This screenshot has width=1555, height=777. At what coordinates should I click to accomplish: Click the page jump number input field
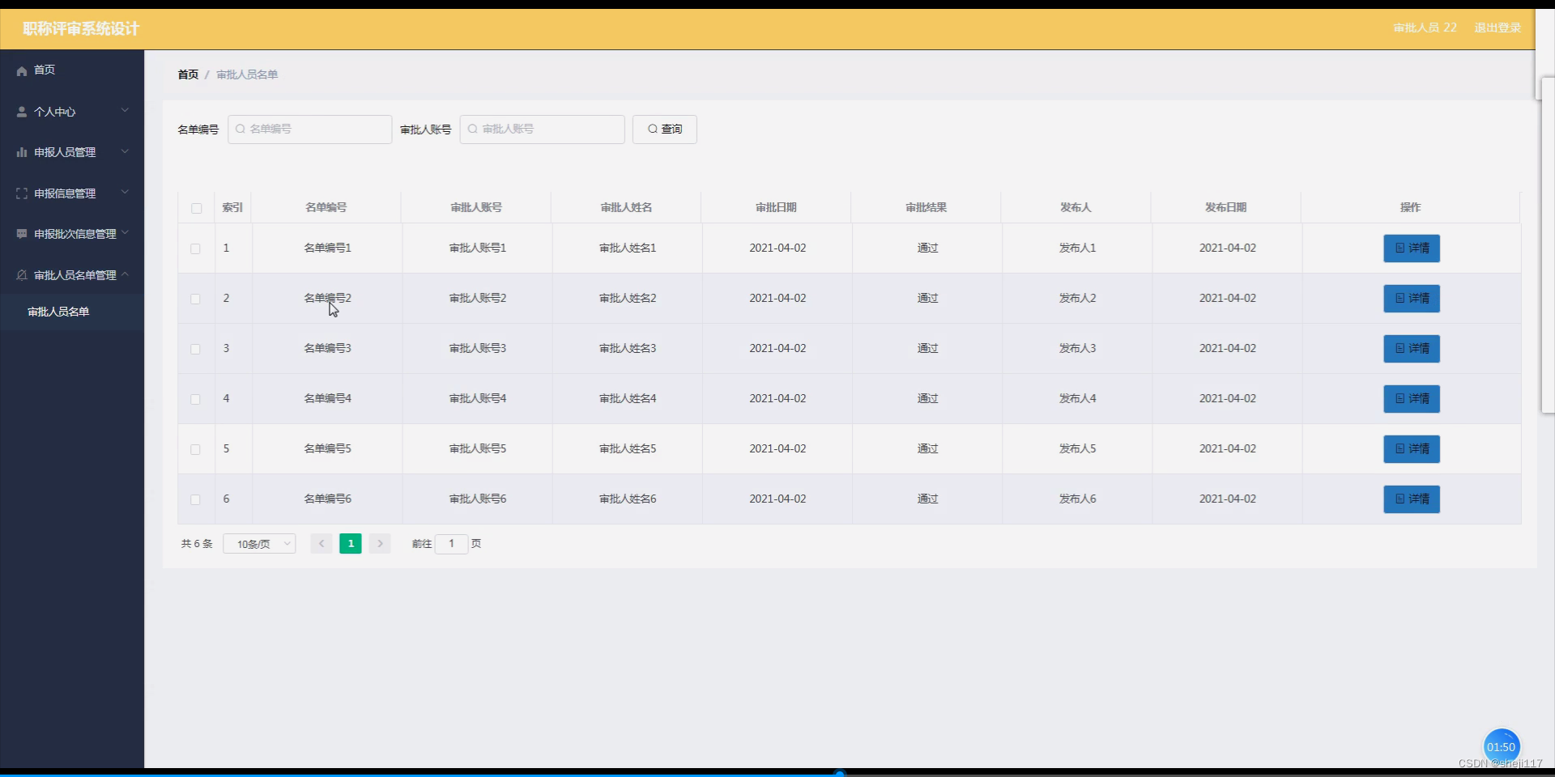451,543
